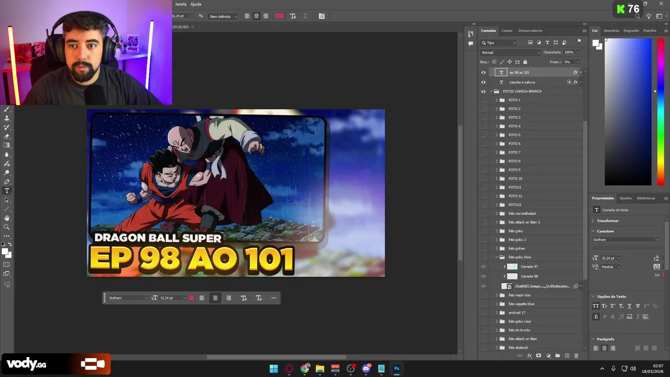Hide the Camada 98 layer
This screenshot has width=670, height=377.
(x=483, y=276)
